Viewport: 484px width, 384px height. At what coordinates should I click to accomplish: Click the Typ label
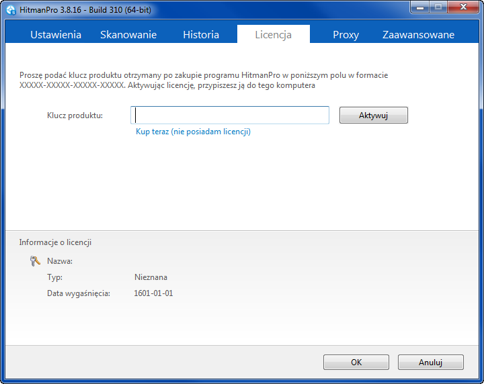(54, 277)
